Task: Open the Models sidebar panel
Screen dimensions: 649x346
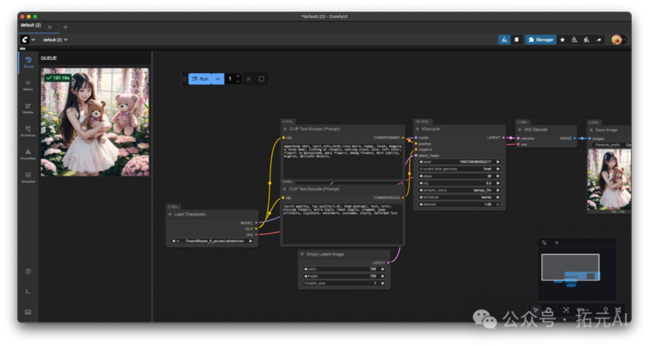Action: 28,109
